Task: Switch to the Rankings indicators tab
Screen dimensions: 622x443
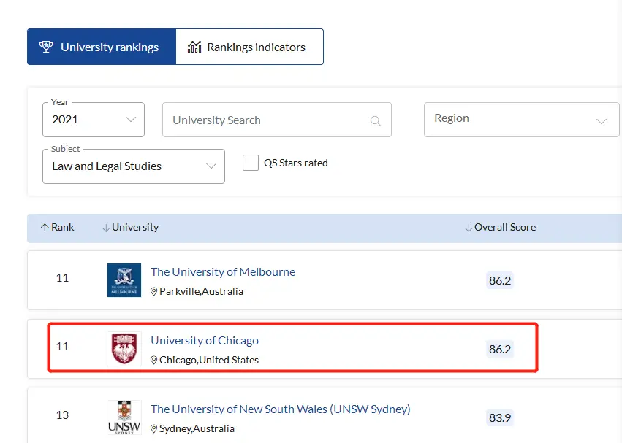Action: (249, 47)
